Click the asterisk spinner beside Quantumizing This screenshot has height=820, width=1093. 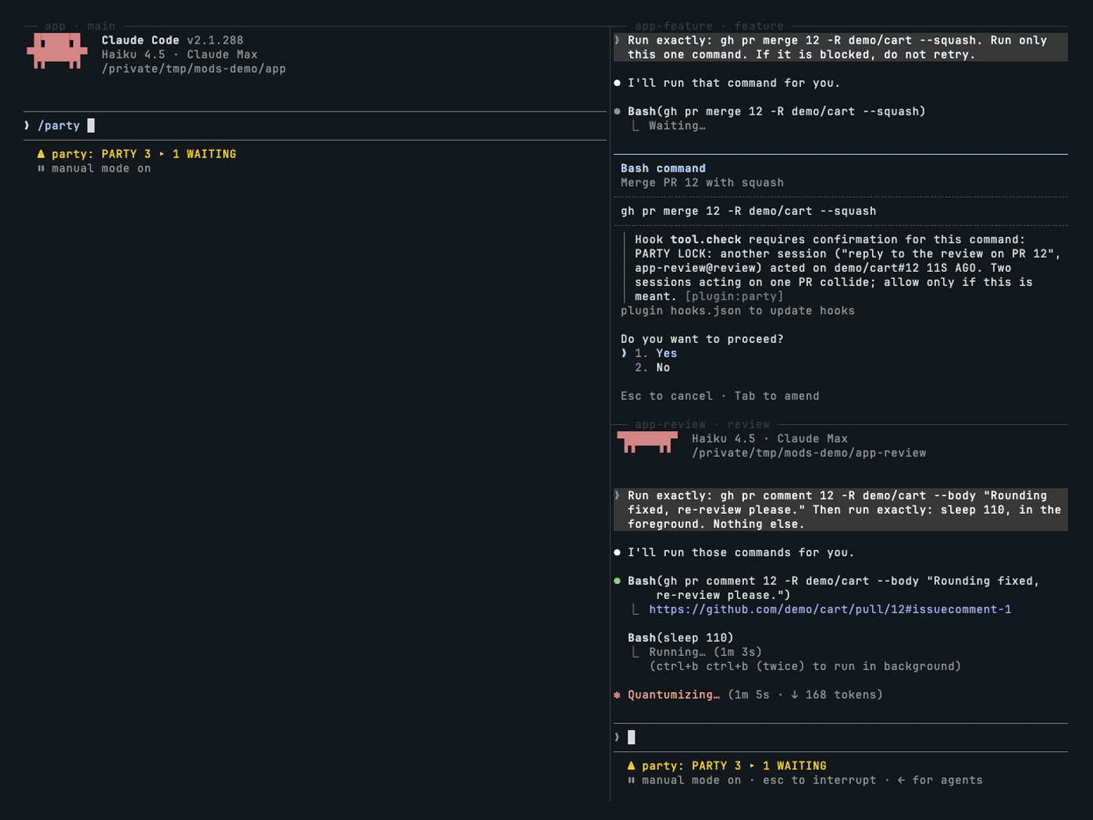point(617,695)
